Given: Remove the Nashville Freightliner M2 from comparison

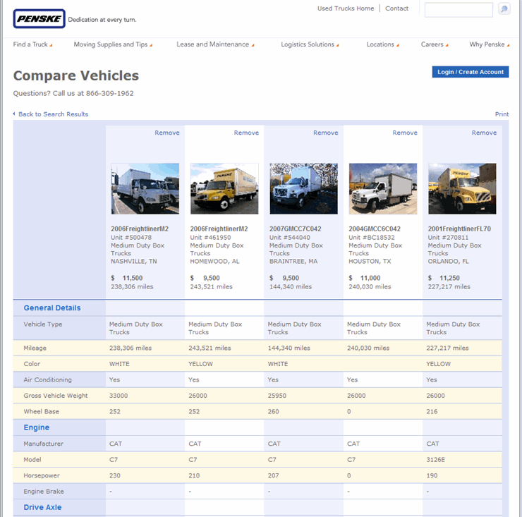Looking at the screenshot, I should point(167,133).
